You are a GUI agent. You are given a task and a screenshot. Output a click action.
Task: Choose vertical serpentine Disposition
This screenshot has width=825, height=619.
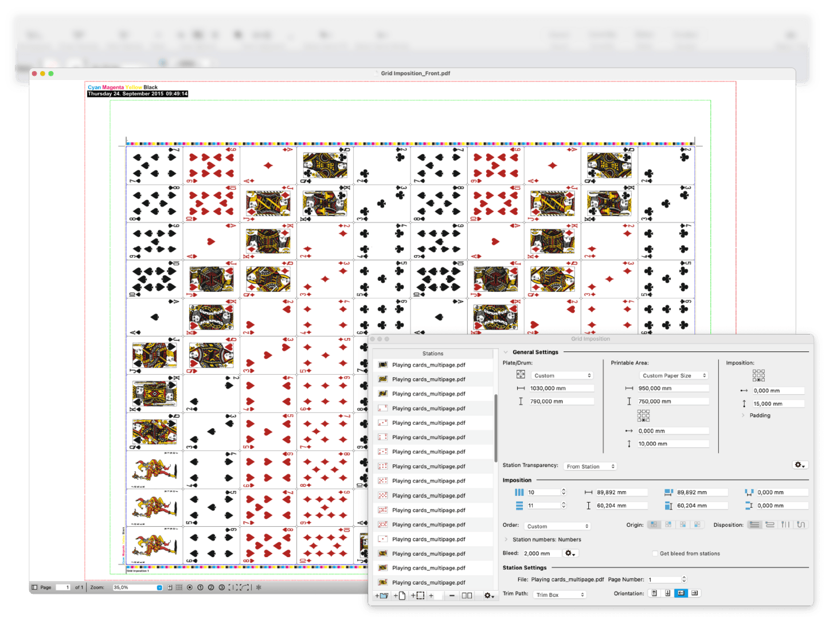[x=801, y=524]
